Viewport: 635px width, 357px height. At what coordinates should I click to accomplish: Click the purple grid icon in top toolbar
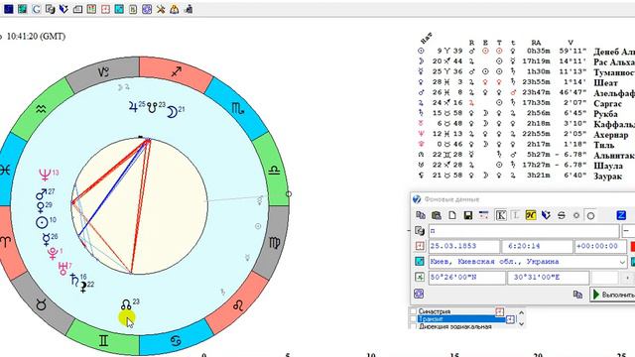click(147, 9)
